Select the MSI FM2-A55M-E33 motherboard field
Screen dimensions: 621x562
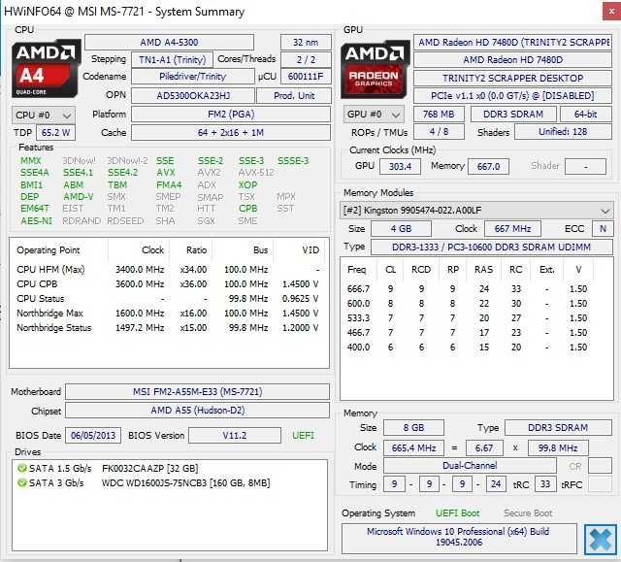[x=197, y=392]
